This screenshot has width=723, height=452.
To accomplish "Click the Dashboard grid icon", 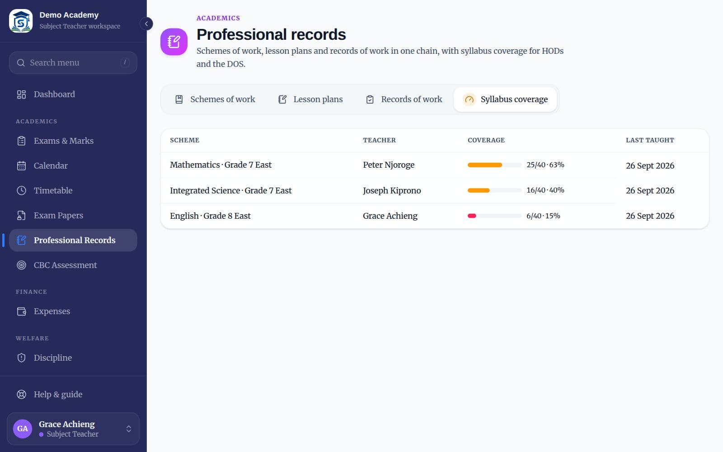I will pos(21,94).
